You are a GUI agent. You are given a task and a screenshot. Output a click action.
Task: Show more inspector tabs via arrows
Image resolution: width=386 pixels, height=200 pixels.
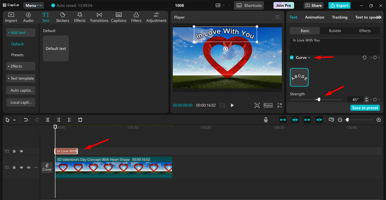pos(378,17)
